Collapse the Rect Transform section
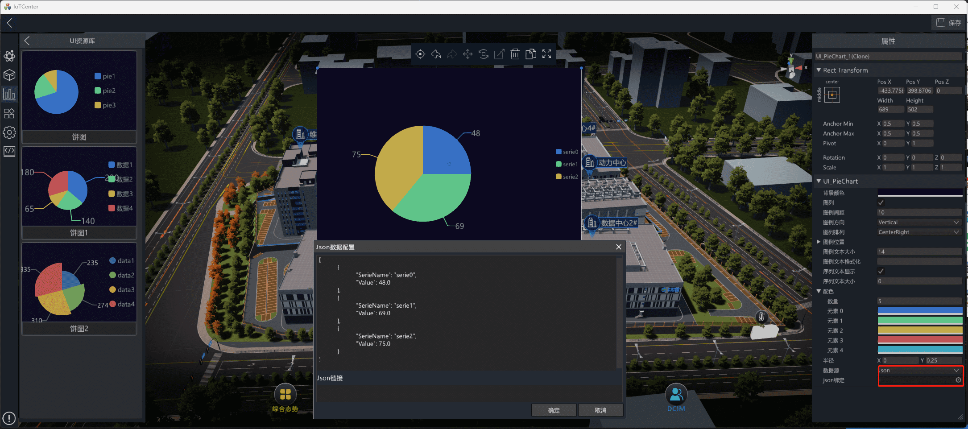Image resolution: width=968 pixels, height=429 pixels. coord(819,70)
